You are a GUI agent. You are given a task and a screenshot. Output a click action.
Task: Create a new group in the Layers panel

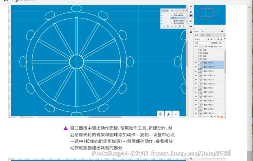(x=215, y=117)
